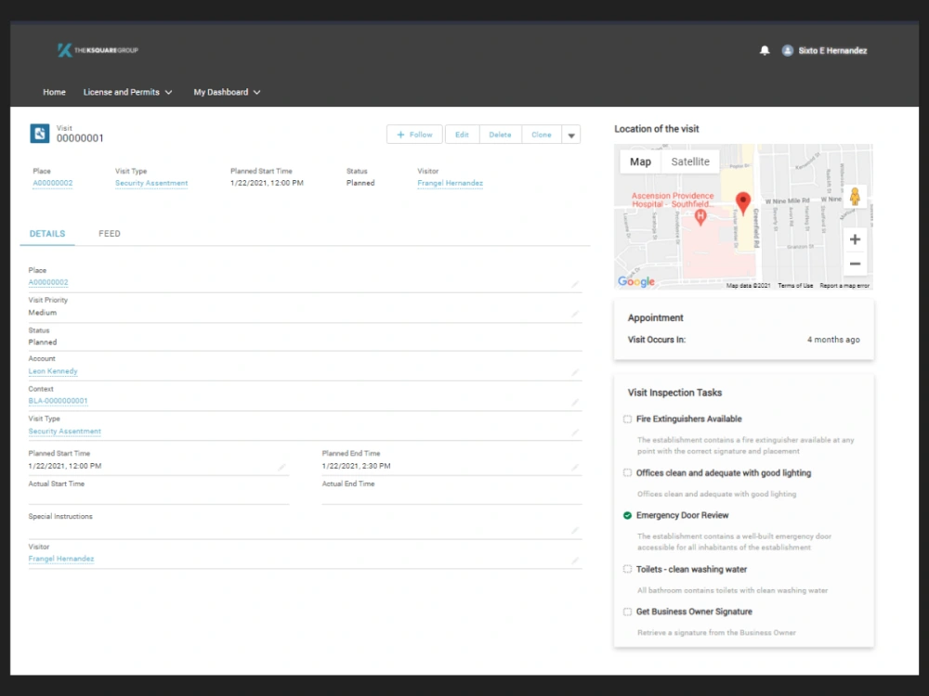The width and height of the screenshot is (929, 696).
Task: Open Place A00000002 link in header
Action: tap(53, 184)
